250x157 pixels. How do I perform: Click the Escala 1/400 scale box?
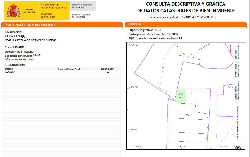(x=237, y=147)
